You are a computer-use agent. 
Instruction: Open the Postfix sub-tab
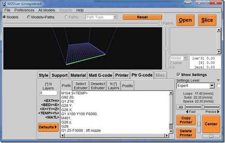click(x=127, y=86)
